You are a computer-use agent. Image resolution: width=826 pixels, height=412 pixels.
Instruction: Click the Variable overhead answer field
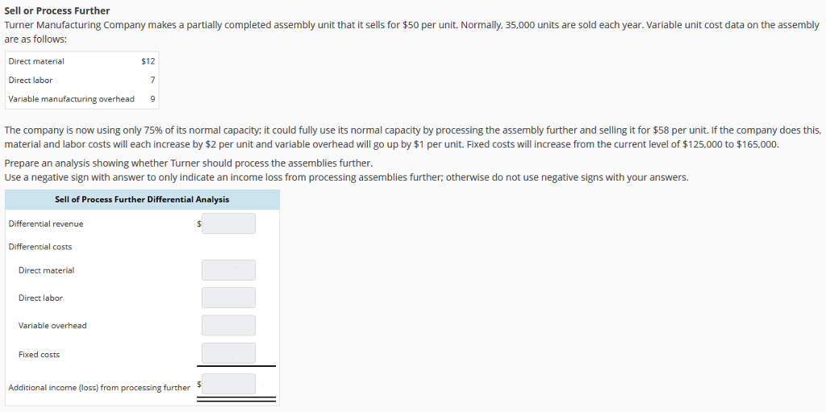(x=228, y=325)
